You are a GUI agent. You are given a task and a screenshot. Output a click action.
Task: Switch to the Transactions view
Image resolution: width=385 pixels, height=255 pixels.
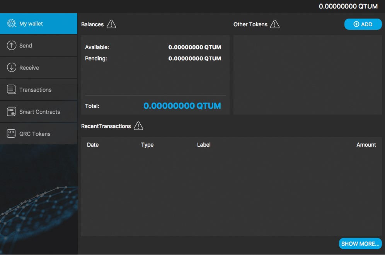[39, 90]
